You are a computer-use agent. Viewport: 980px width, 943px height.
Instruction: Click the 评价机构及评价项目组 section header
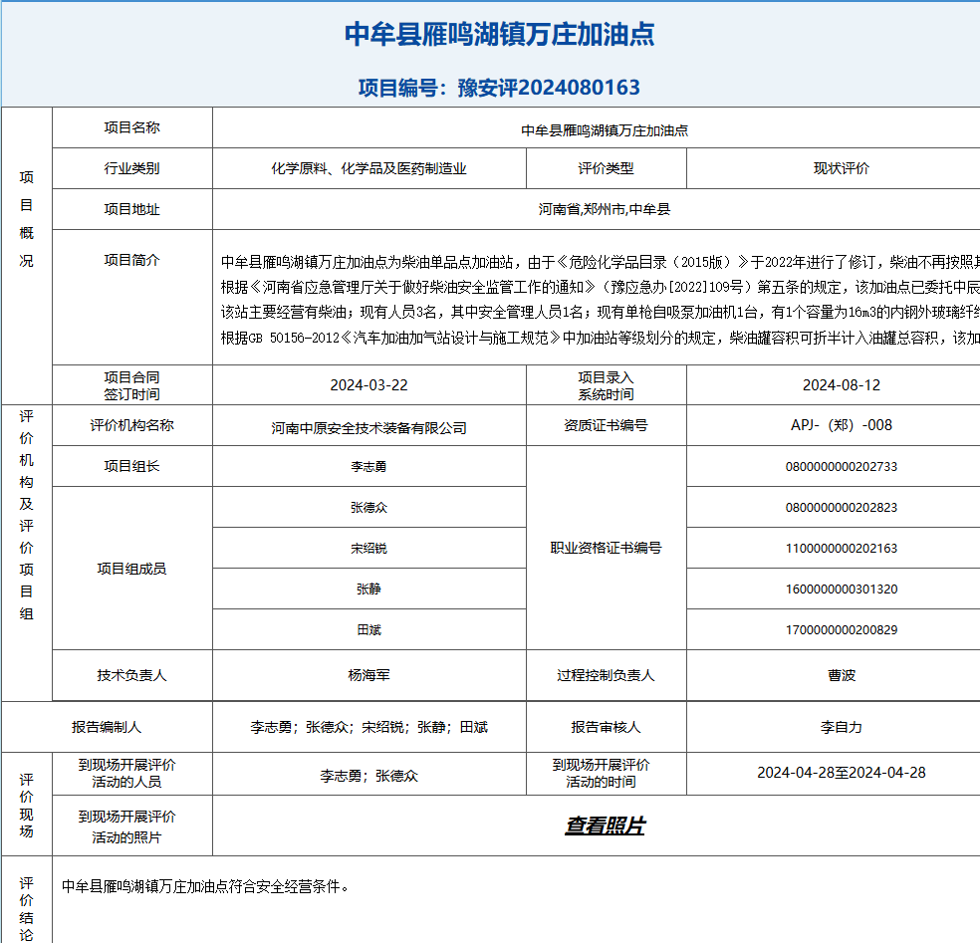(x=26, y=516)
